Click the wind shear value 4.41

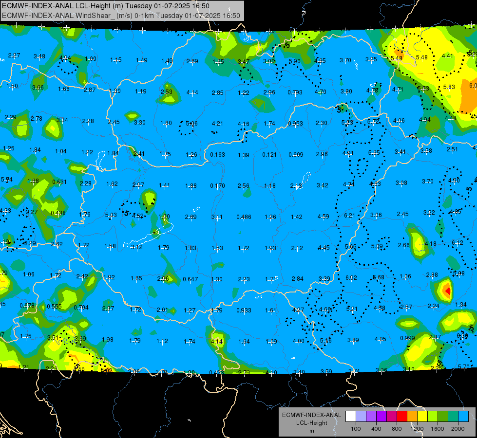coord(447,56)
